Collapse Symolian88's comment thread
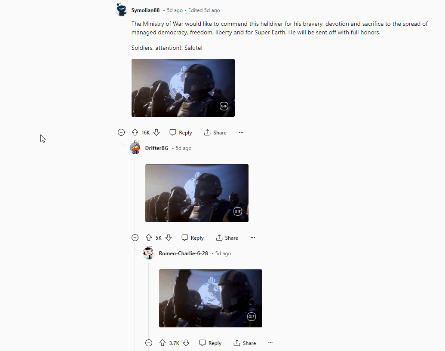The width and height of the screenshot is (445, 351). pos(121,132)
